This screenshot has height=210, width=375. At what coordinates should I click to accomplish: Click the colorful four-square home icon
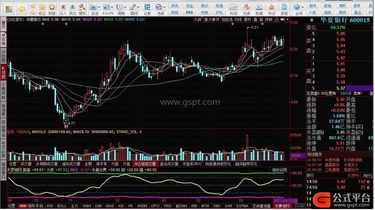tap(9, 9)
